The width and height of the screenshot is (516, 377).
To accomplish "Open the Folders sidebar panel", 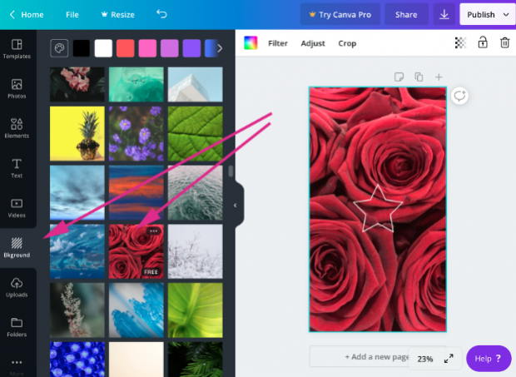I will (17, 327).
